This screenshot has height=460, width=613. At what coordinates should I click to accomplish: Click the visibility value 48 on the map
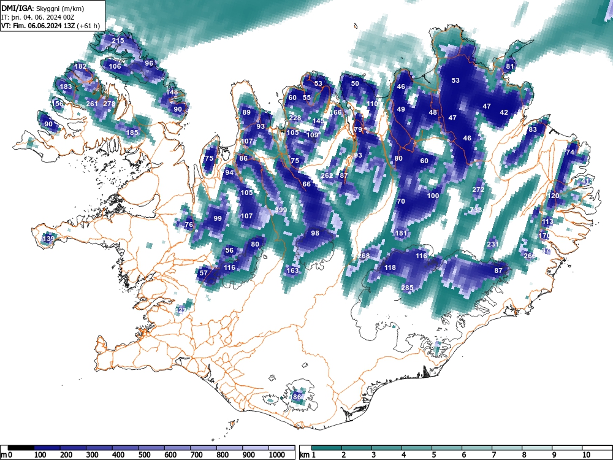coord(432,112)
